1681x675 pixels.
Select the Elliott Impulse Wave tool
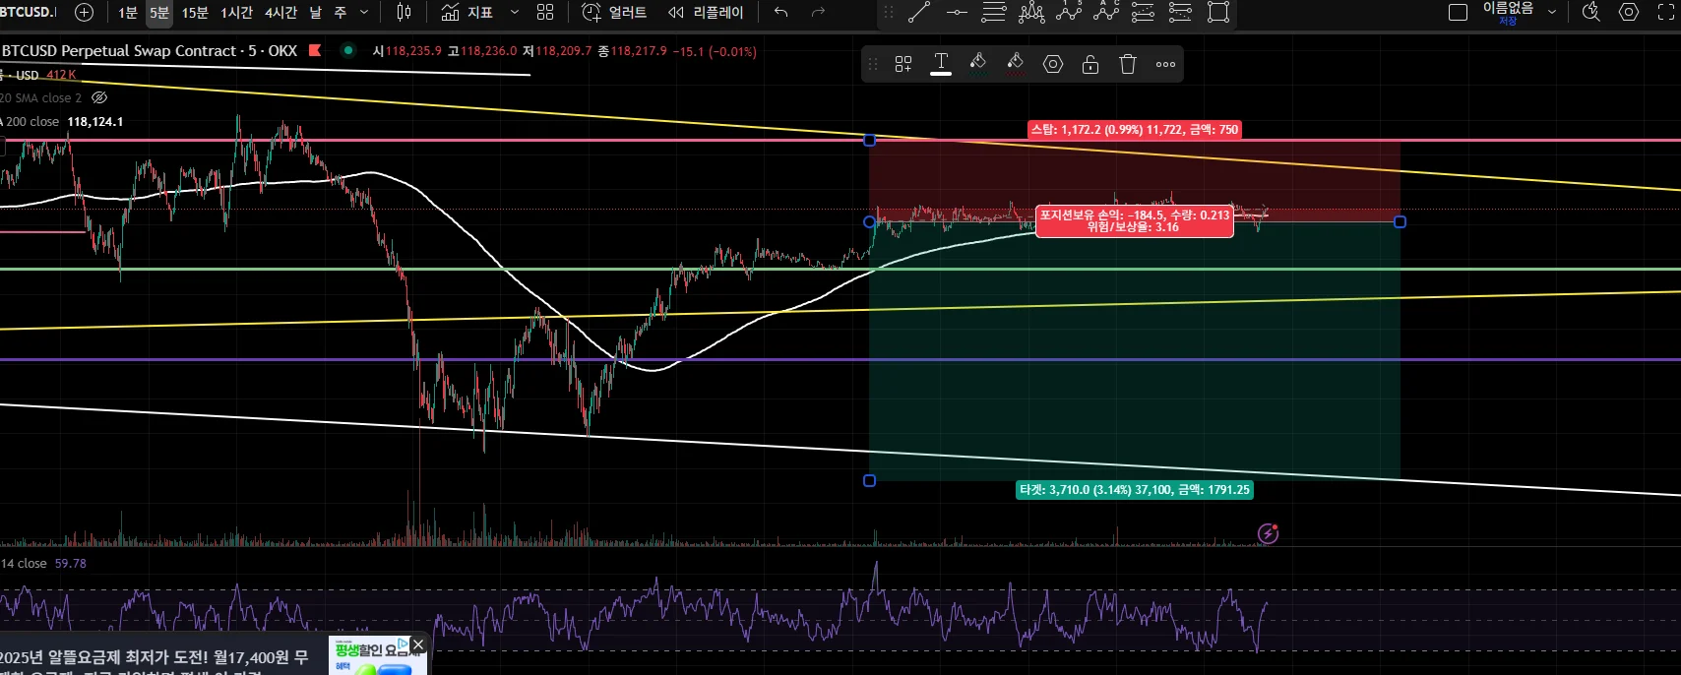click(1069, 12)
